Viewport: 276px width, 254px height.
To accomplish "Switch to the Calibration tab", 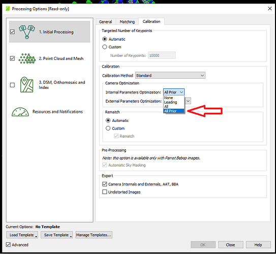I will click(x=151, y=21).
